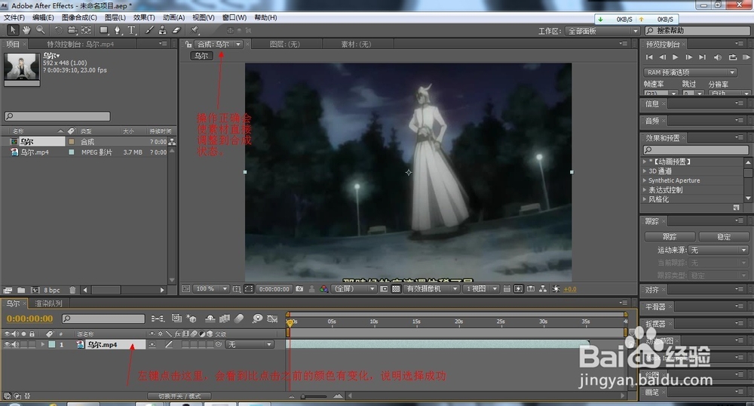Click the graph editor icon in timeline
Screen dimensions: 754x406
tap(273, 318)
